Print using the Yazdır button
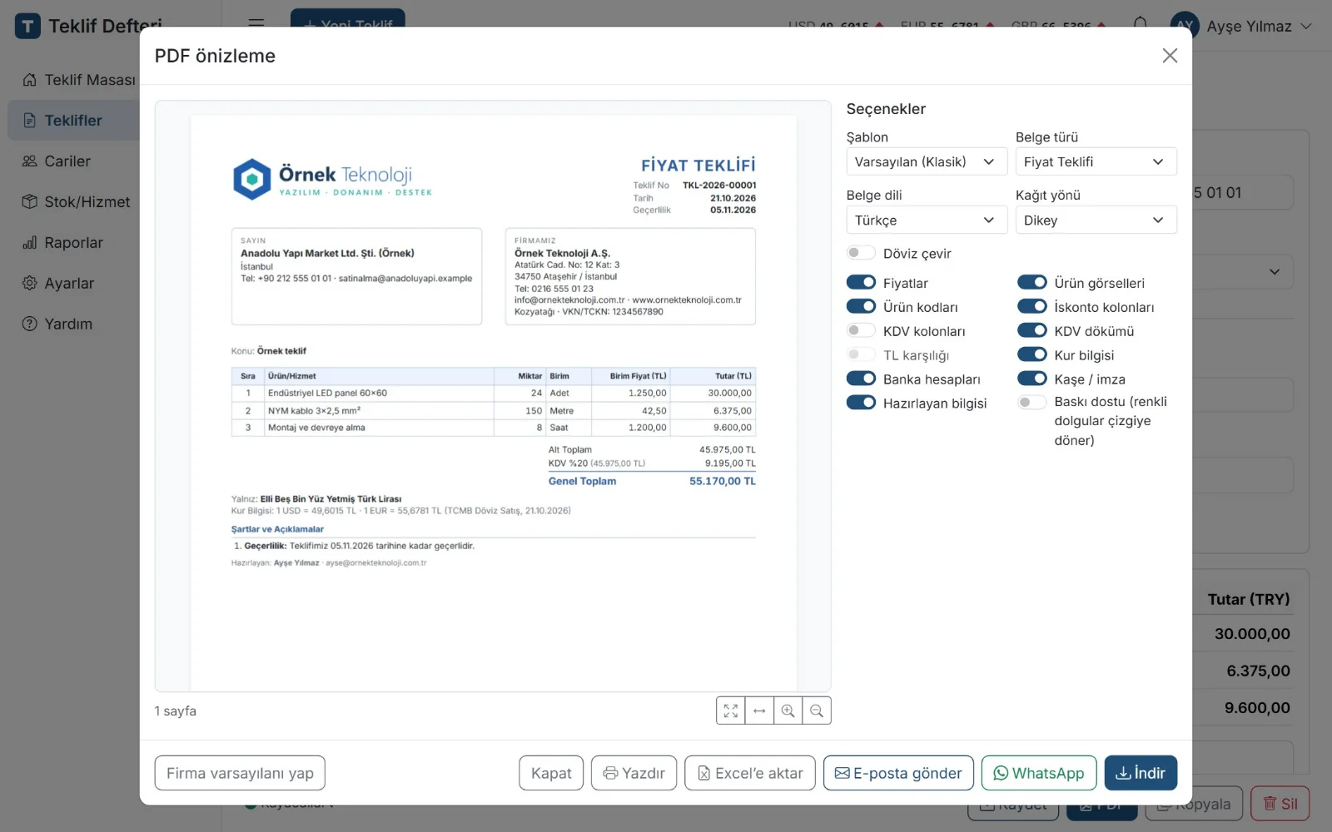 634,773
